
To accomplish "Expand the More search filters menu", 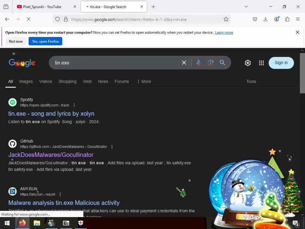I will click(144, 82).
